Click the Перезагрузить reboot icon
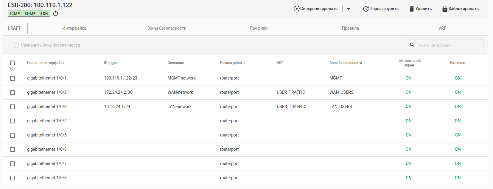 (366, 9)
